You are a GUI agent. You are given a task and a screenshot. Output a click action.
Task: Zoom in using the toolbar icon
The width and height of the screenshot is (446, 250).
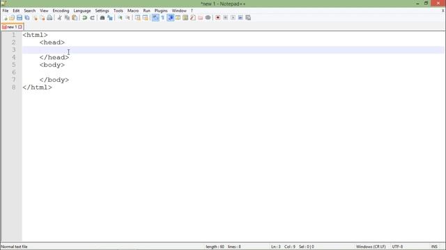tap(120, 18)
